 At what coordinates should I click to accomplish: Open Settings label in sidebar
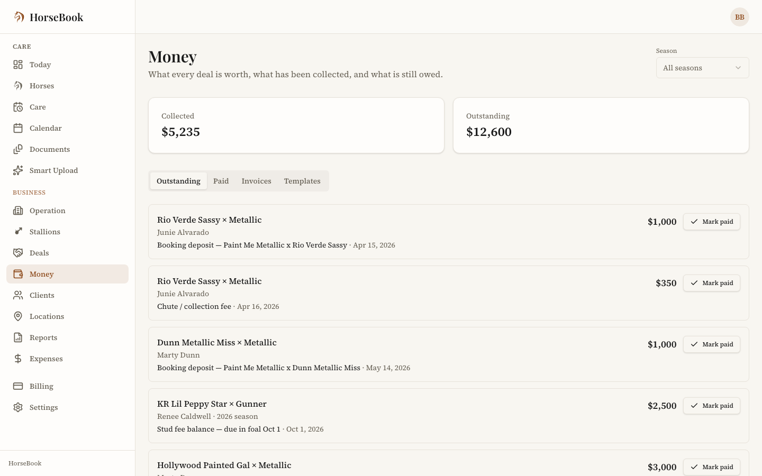click(x=43, y=407)
